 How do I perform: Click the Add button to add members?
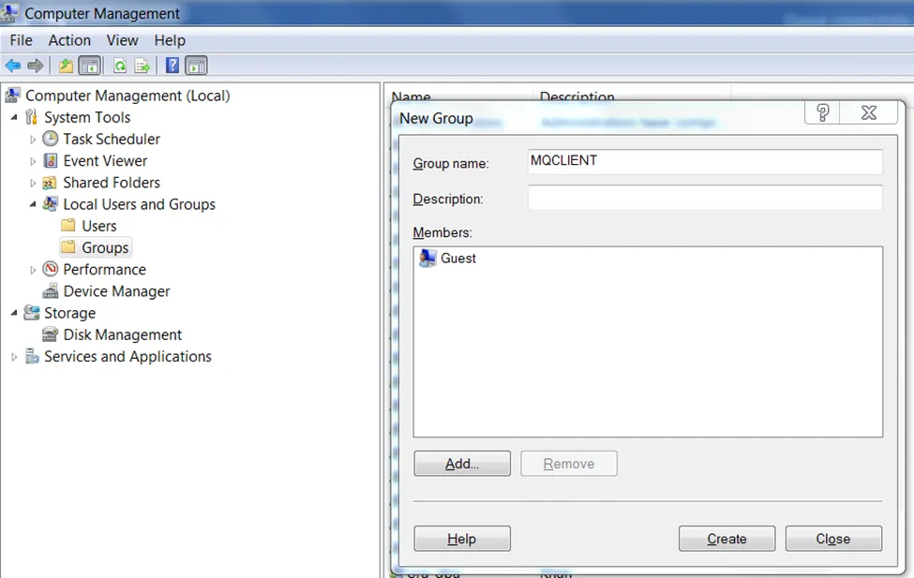(x=461, y=463)
